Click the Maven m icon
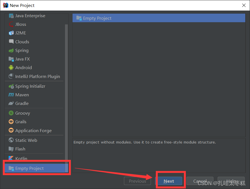Image resolution: width=250 pixels, height=189 pixels. (x=11, y=95)
